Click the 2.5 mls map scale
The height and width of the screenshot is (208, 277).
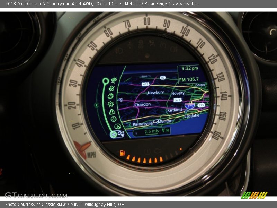point(151,131)
